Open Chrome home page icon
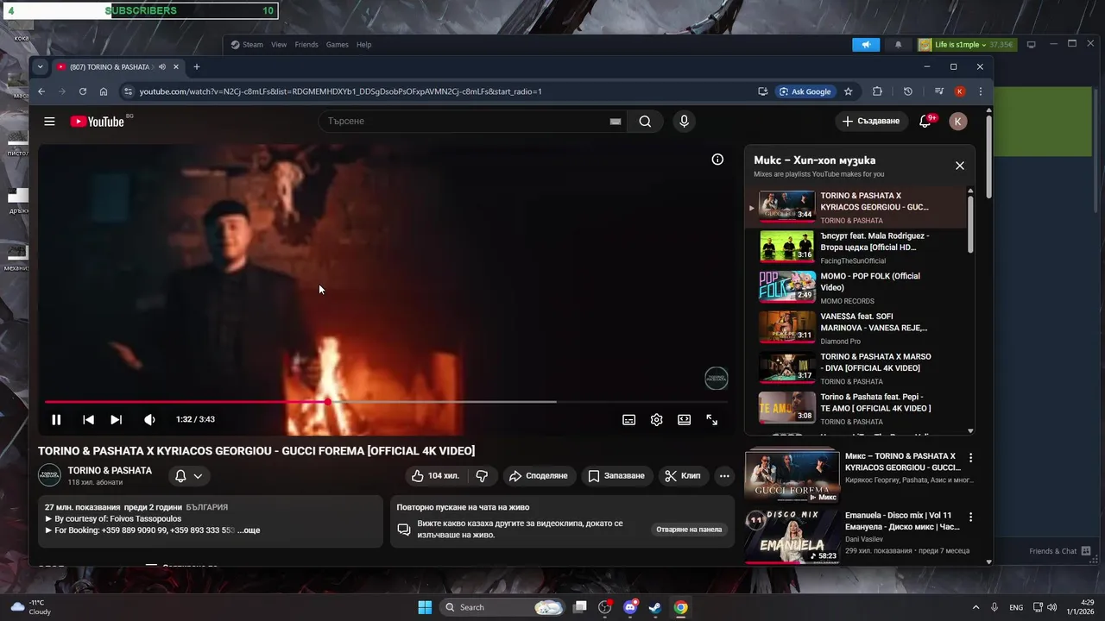Image resolution: width=1105 pixels, height=621 pixels. [104, 91]
